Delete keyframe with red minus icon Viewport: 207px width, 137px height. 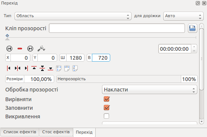[x=20, y=49]
